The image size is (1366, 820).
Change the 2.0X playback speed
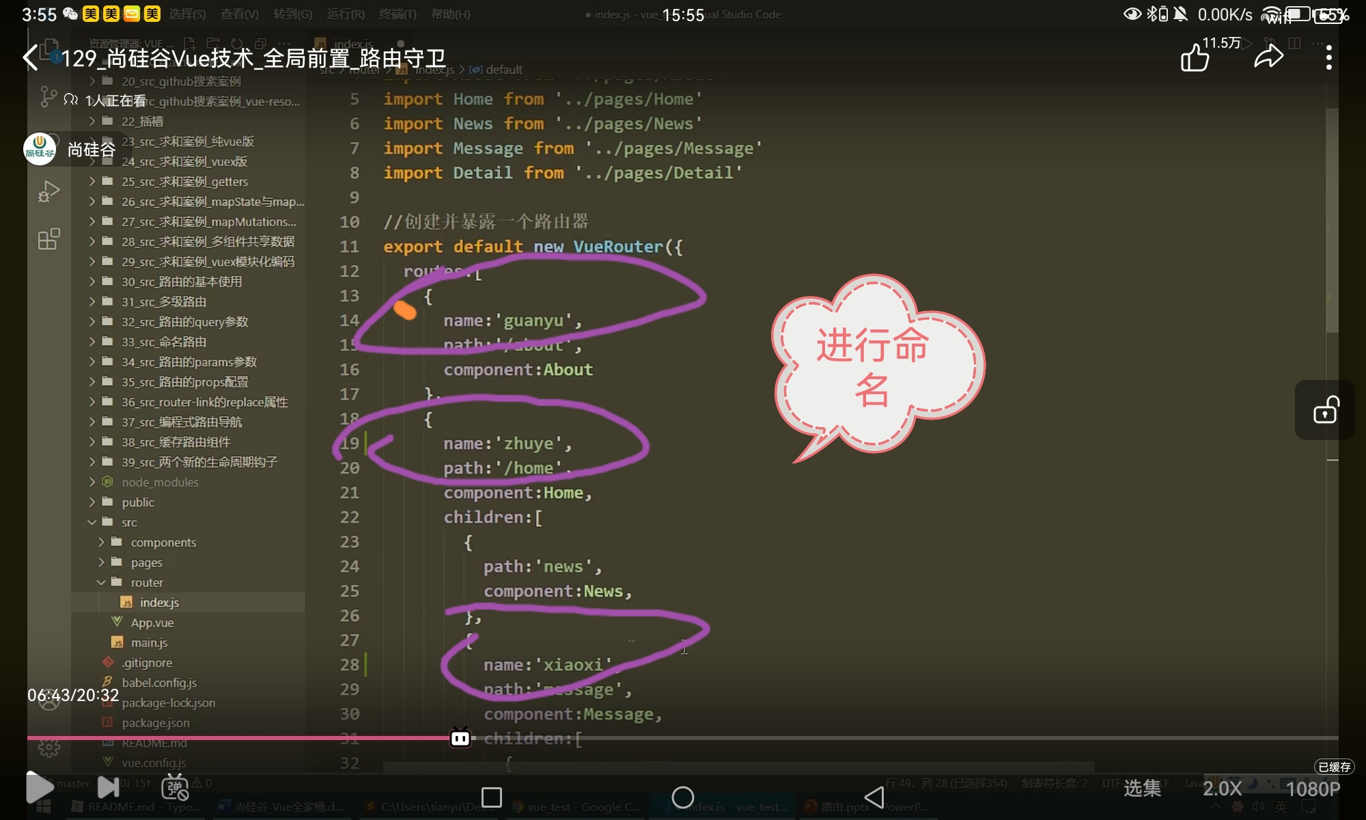point(1222,789)
